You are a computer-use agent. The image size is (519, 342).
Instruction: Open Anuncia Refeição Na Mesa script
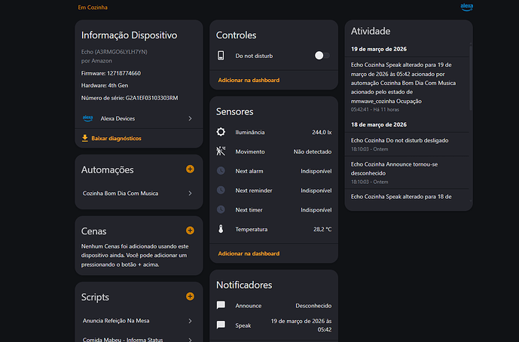pyautogui.click(x=139, y=321)
